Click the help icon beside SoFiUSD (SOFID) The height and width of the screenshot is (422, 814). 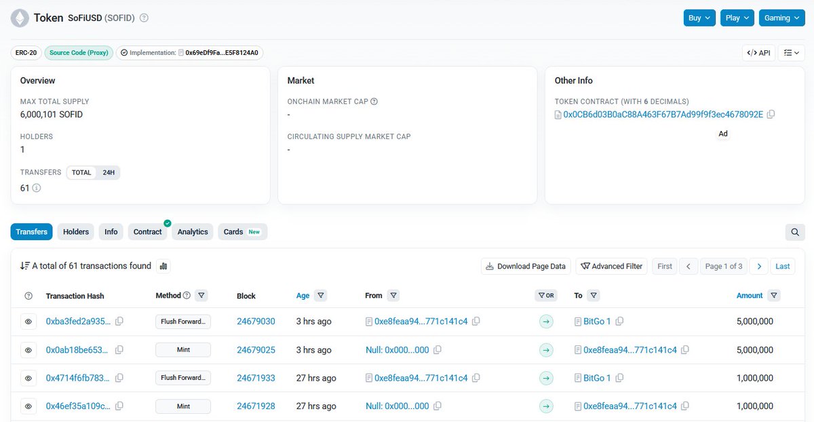pos(144,18)
